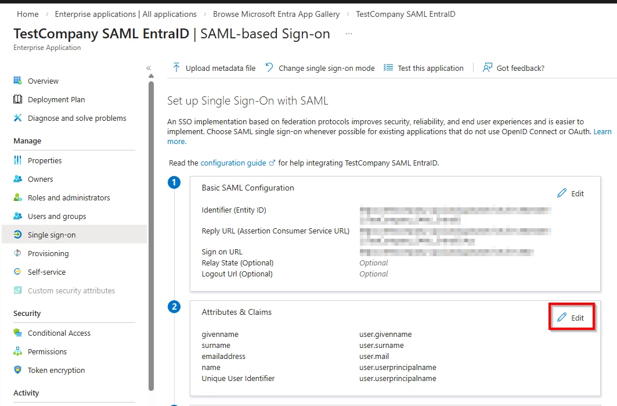Click the Token encryption shield icon
Image resolution: width=617 pixels, height=406 pixels.
17,370
